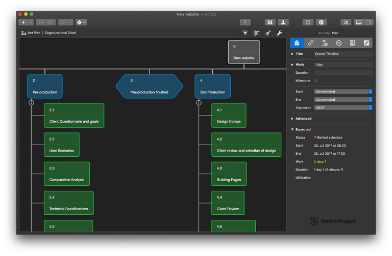Image resolution: width=392 pixels, height=256 pixels.
Task: Collapse children under Pre-production node
Action: coord(31,103)
